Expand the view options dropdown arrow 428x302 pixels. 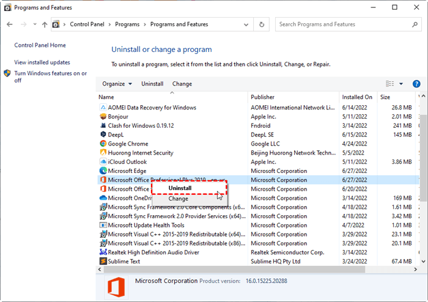pos(401,84)
